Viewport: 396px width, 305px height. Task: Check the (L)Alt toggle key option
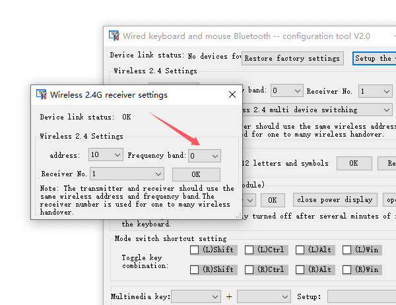point(300,250)
